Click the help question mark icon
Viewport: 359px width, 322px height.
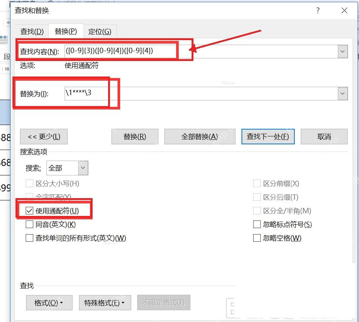[x=318, y=10]
